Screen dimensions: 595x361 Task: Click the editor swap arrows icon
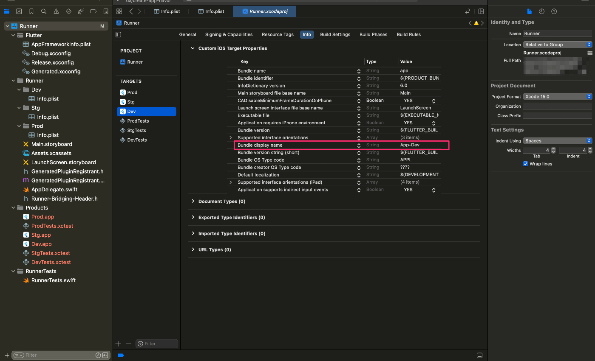(x=468, y=11)
